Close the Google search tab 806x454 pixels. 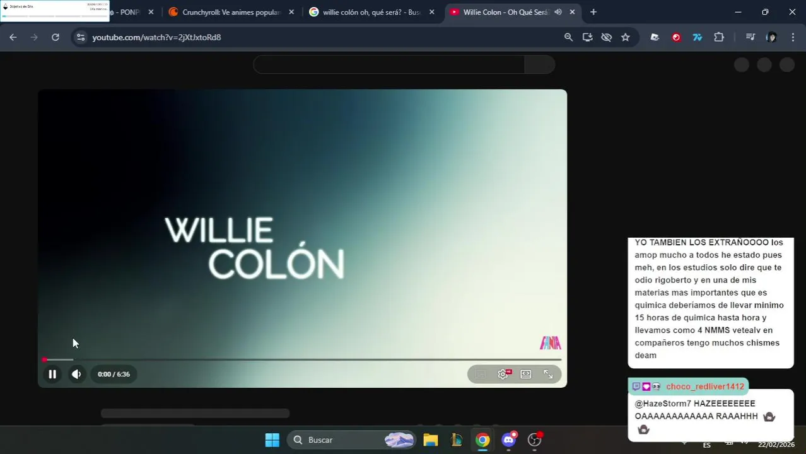pos(432,12)
